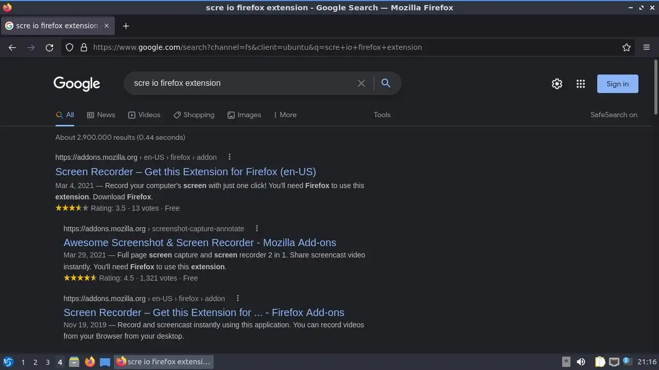Click the Sign in button
Screen dimensions: 659x370
617,84
